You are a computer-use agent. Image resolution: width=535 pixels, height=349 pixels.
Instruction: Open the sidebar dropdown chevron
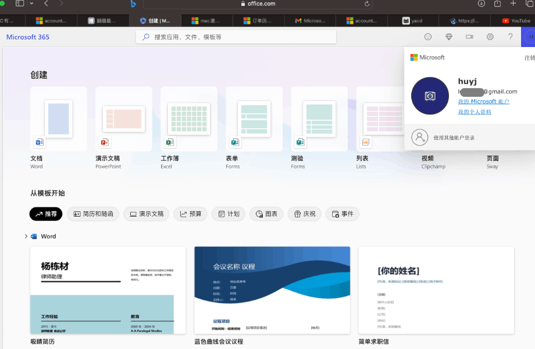31,3
